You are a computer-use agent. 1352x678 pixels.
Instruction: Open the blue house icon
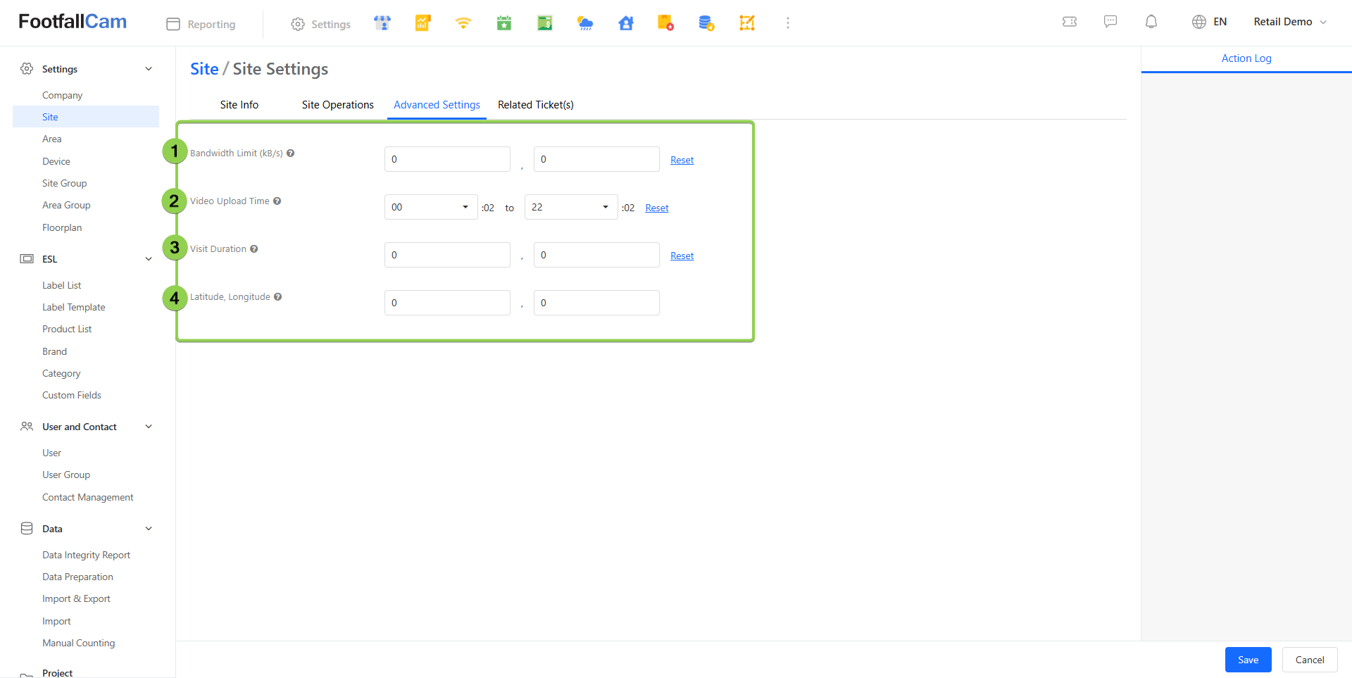pyautogui.click(x=625, y=23)
